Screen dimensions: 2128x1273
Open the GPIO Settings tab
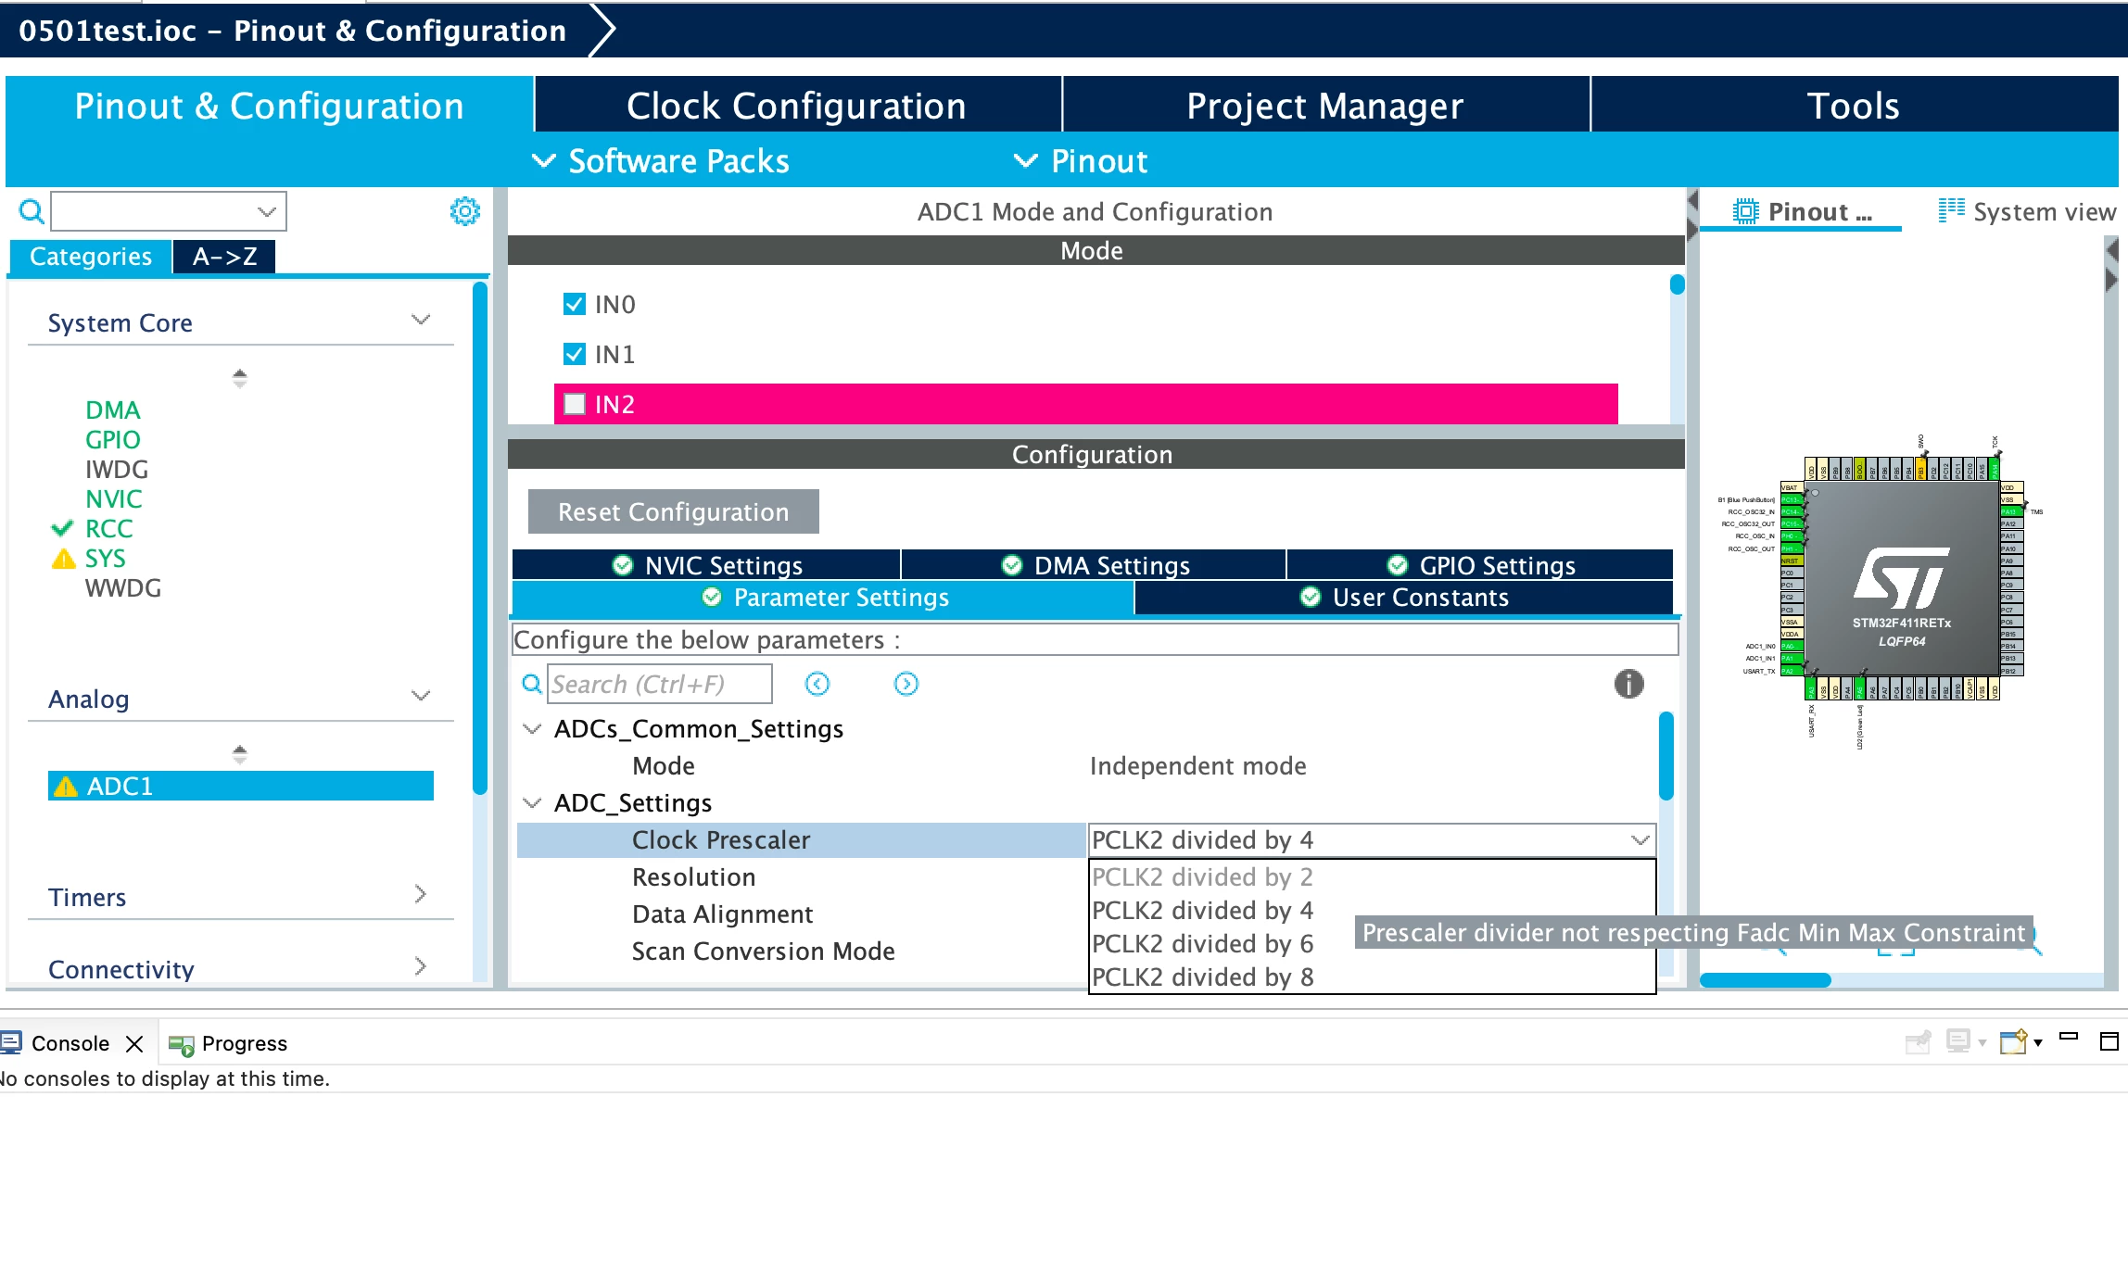pos(1480,565)
